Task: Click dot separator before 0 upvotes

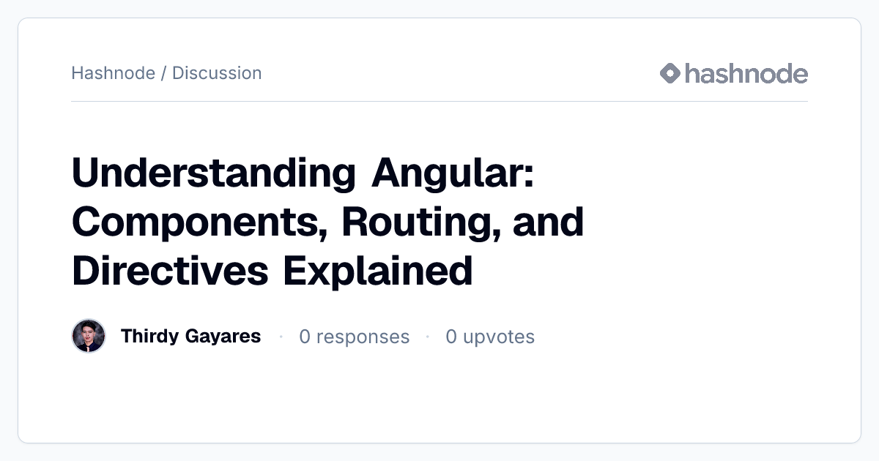Action: click(x=428, y=337)
